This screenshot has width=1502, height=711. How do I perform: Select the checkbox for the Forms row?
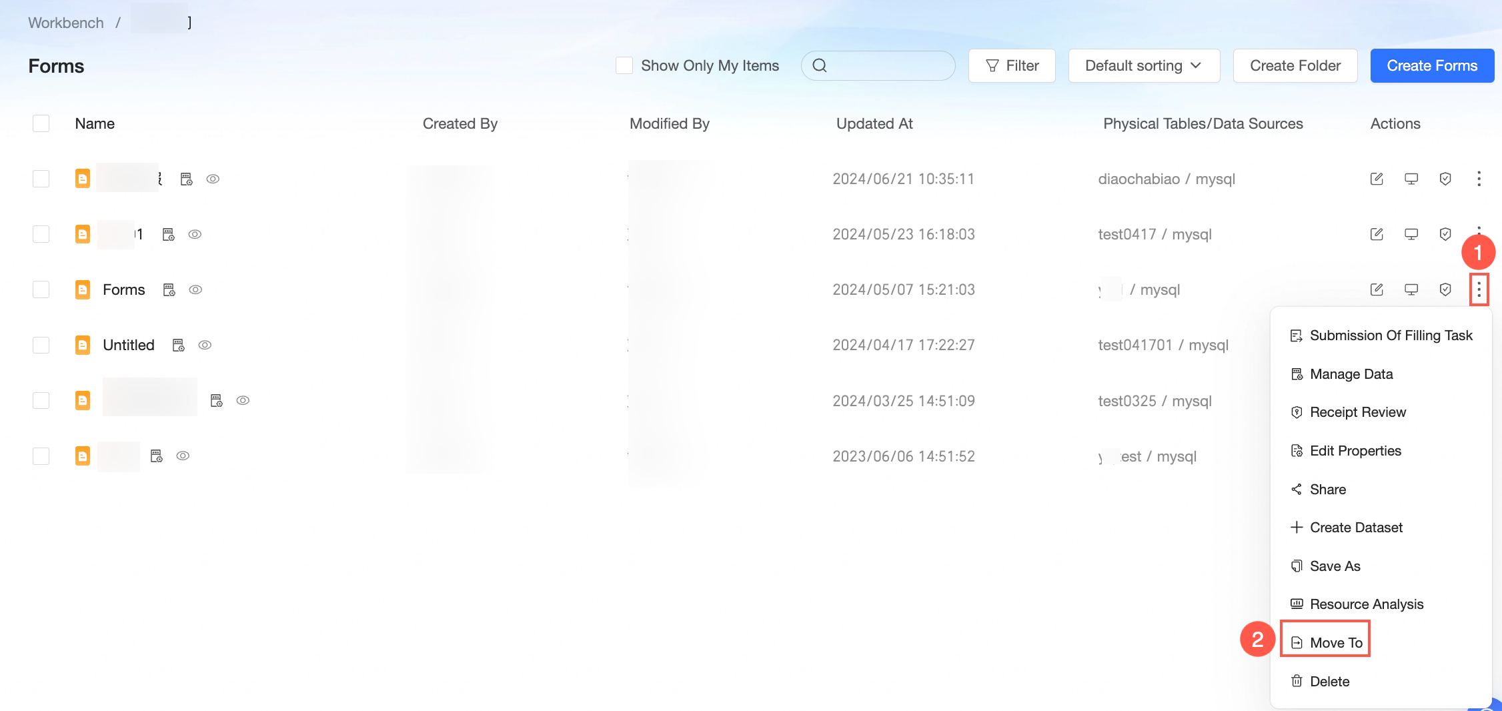41,289
